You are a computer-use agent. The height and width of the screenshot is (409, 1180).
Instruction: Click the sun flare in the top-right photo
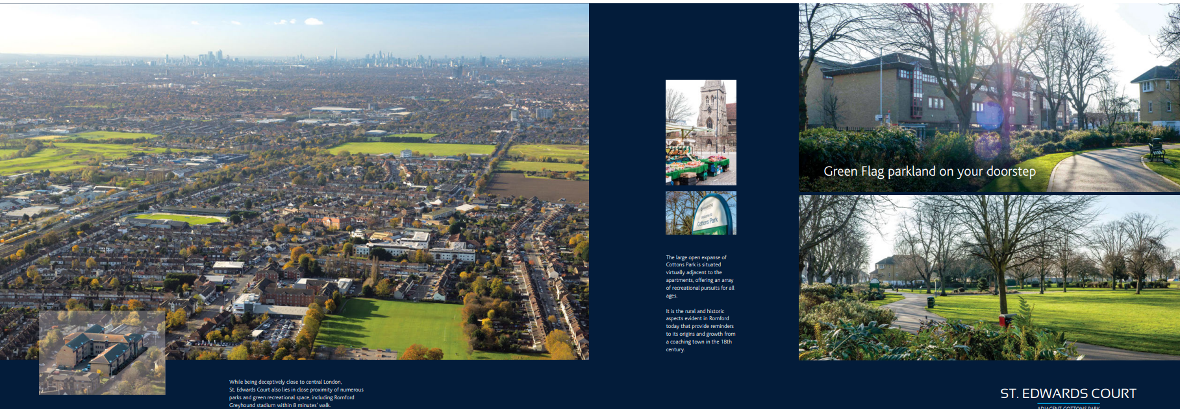[x=1007, y=16]
